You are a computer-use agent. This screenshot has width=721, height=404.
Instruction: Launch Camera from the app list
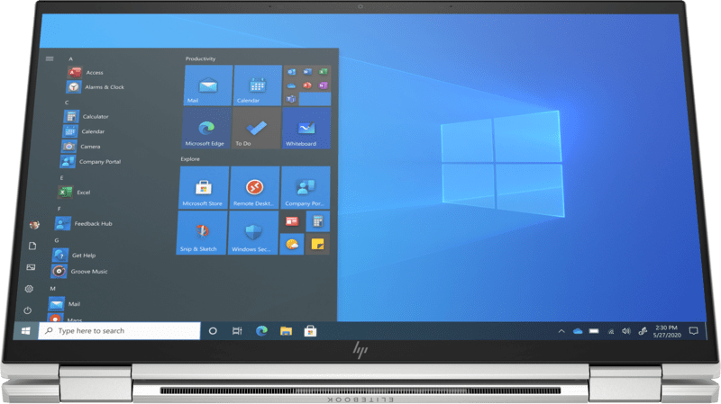tap(81, 147)
